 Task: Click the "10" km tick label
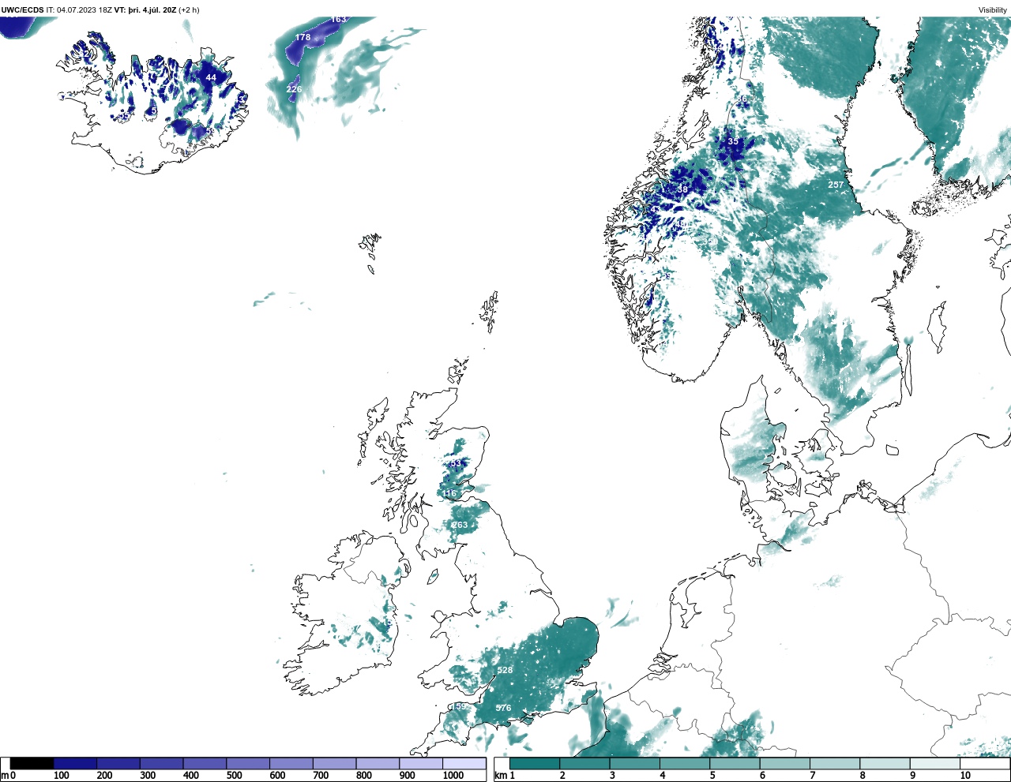click(x=965, y=776)
